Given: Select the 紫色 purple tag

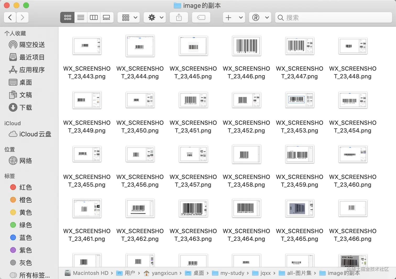Looking at the screenshot, I should coord(21,250).
